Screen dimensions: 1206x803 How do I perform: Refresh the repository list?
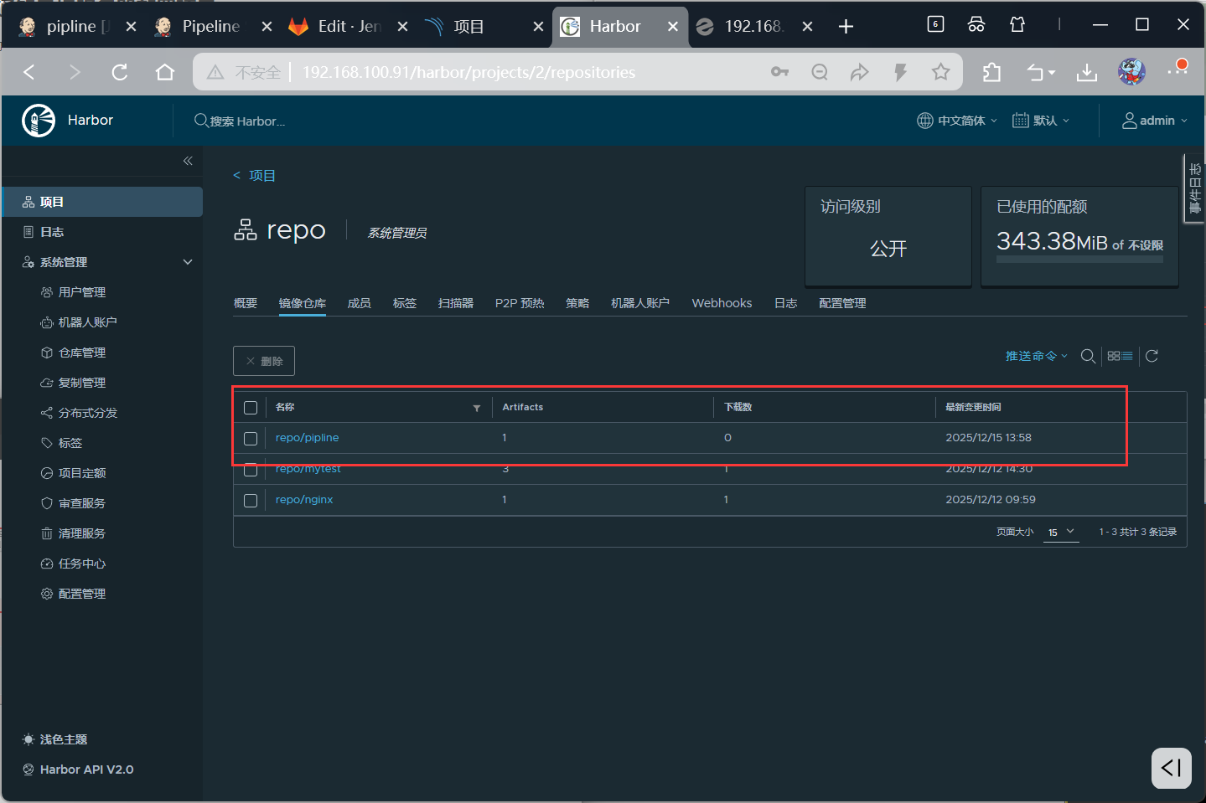click(1152, 356)
